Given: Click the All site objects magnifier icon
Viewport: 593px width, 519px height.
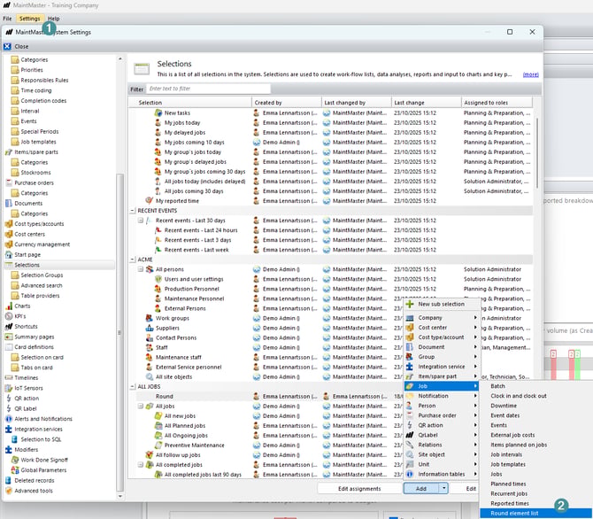Looking at the screenshot, I should click(150, 376).
